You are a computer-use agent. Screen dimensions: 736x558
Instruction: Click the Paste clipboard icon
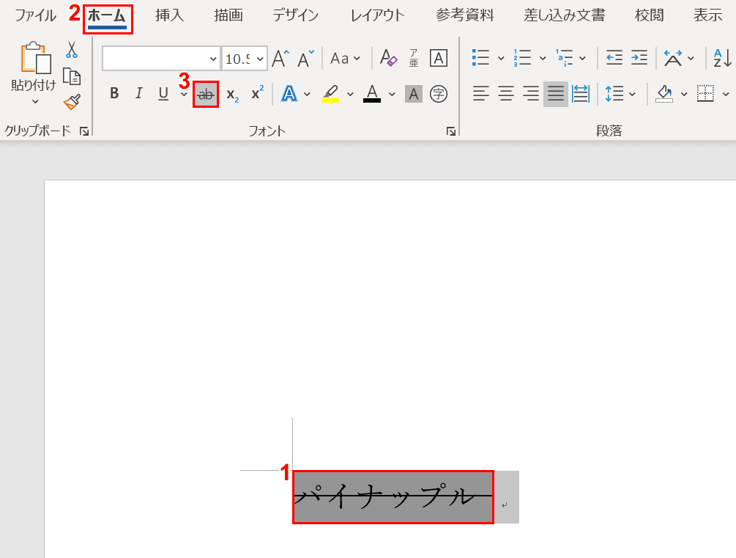pyautogui.click(x=35, y=58)
